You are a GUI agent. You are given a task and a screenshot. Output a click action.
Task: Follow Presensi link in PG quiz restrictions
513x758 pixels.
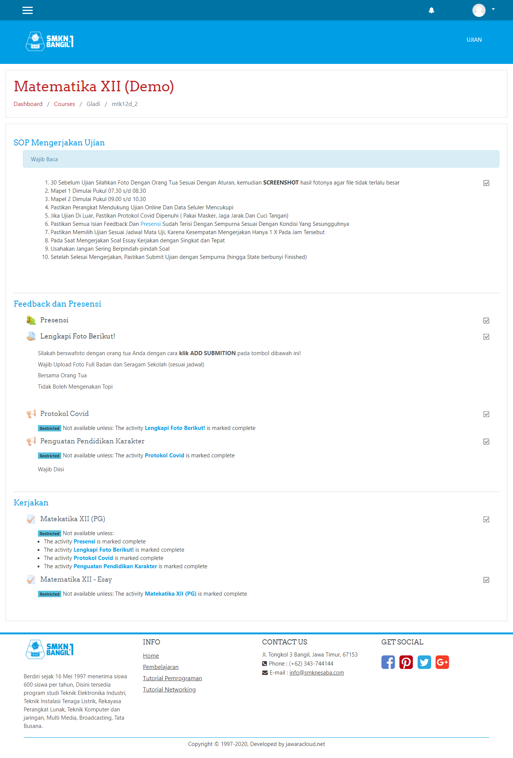coord(84,542)
